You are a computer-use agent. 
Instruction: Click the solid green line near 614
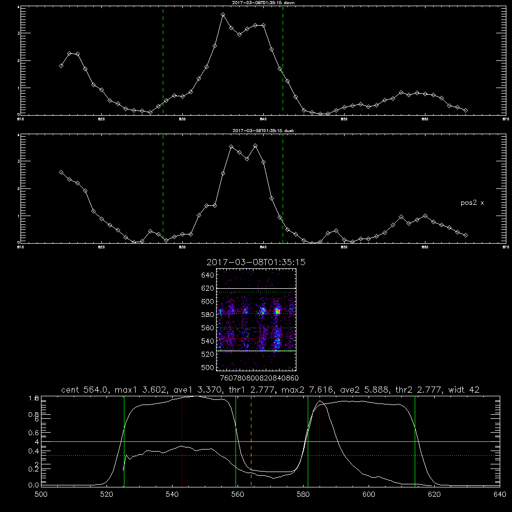click(415, 441)
